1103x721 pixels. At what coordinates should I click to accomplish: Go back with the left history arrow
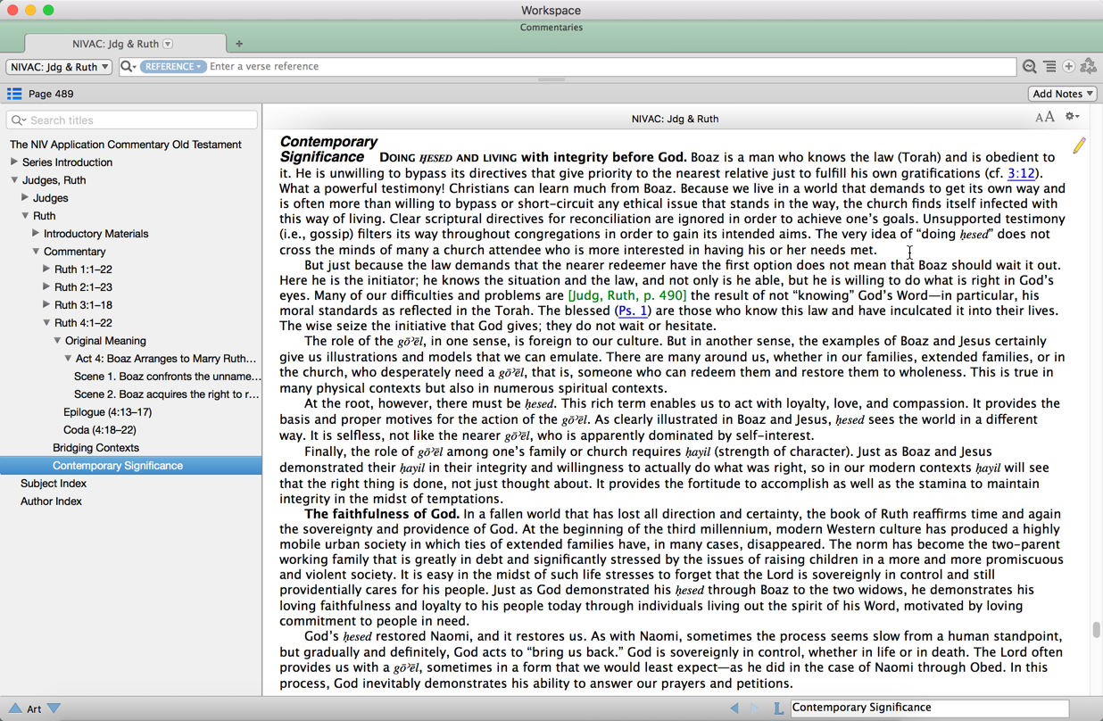tap(734, 708)
